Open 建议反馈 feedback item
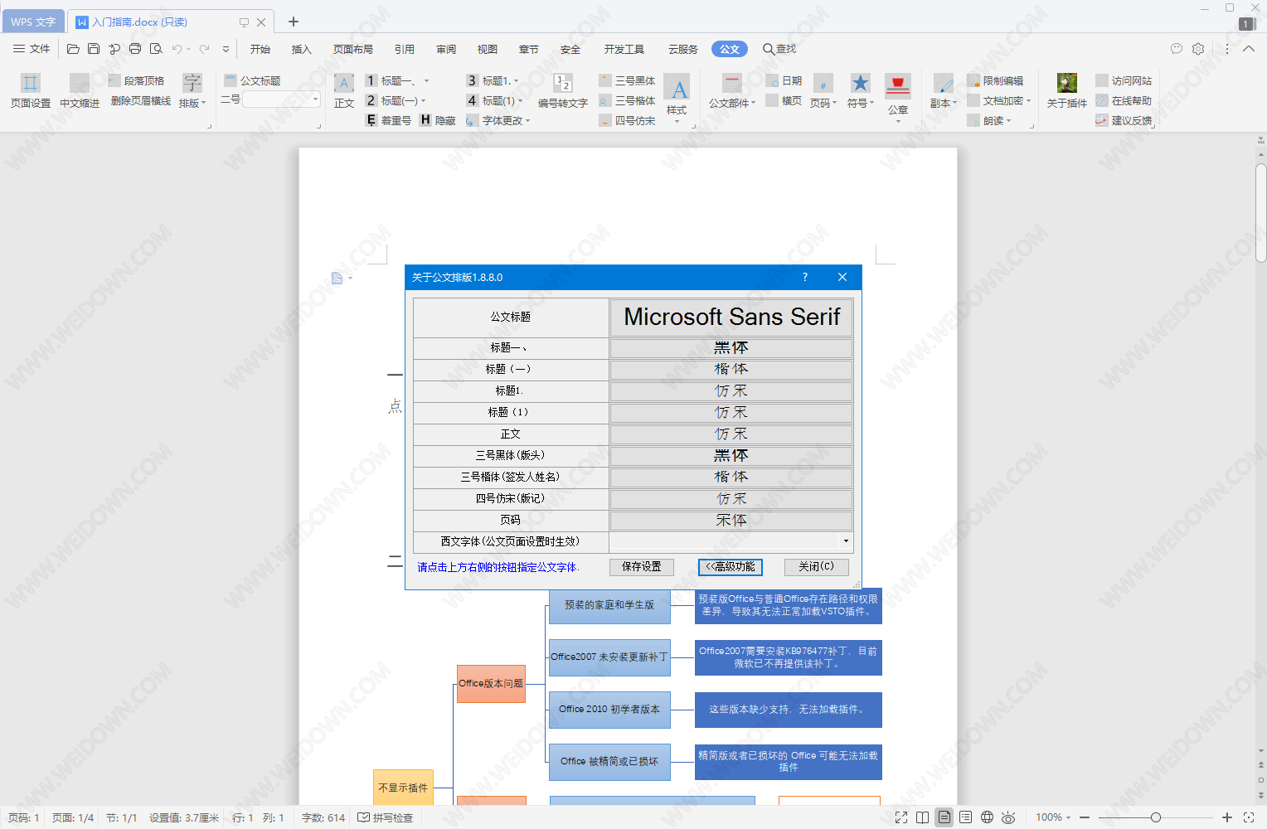 click(1124, 120)
